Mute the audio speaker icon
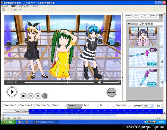This screenshot has height=130, width=167. click(x=99, y=82)
